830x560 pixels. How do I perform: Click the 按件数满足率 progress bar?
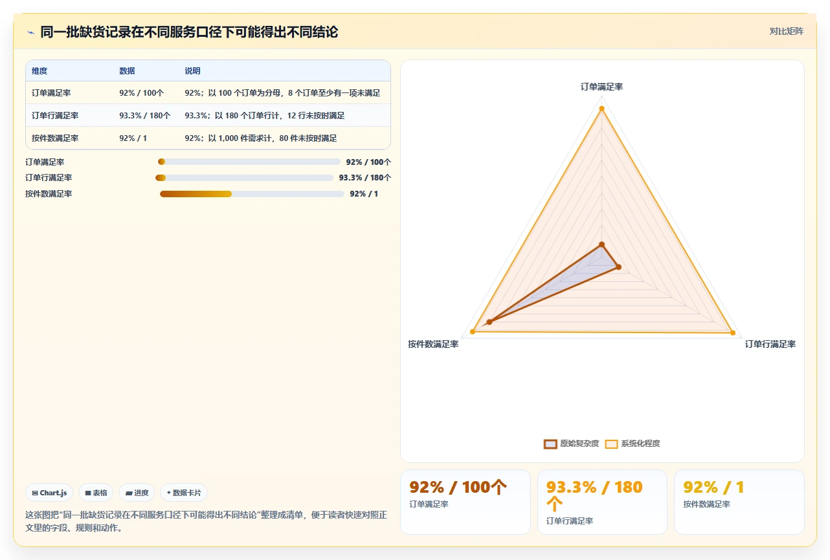point(252,194)
